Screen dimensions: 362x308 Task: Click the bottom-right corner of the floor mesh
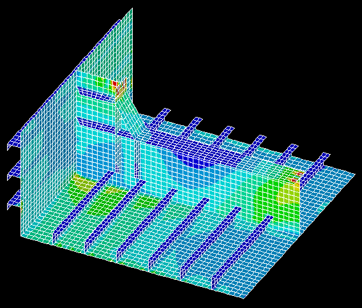243,297
